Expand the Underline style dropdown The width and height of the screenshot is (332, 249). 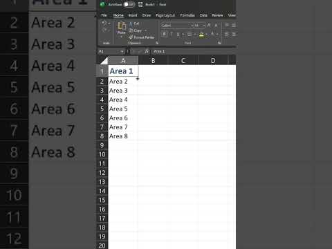pos(183,35)
